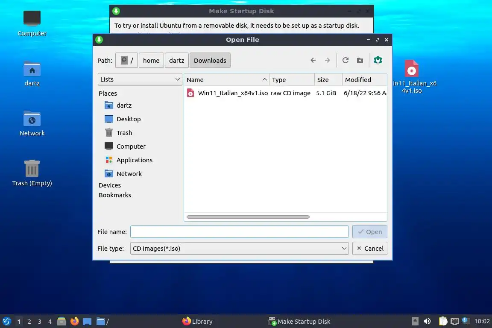
Task: Click show desktop taskbar icon
Action: pyautogui.click(x=87, y=322)
